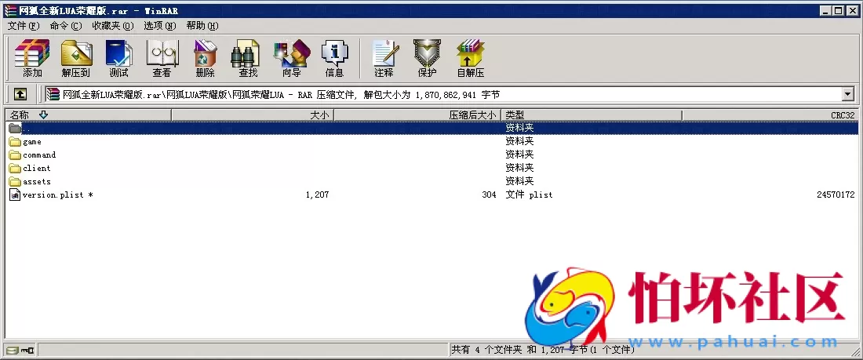The width and height of the screenshot is (863, 360).
Task: Click the disk and key status icon
Action: tap(20, 350)
